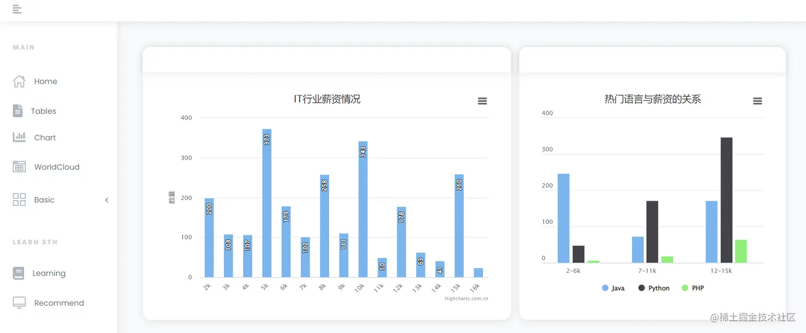
Task: Click Python legend dark color dot
Action: [641, 288]
